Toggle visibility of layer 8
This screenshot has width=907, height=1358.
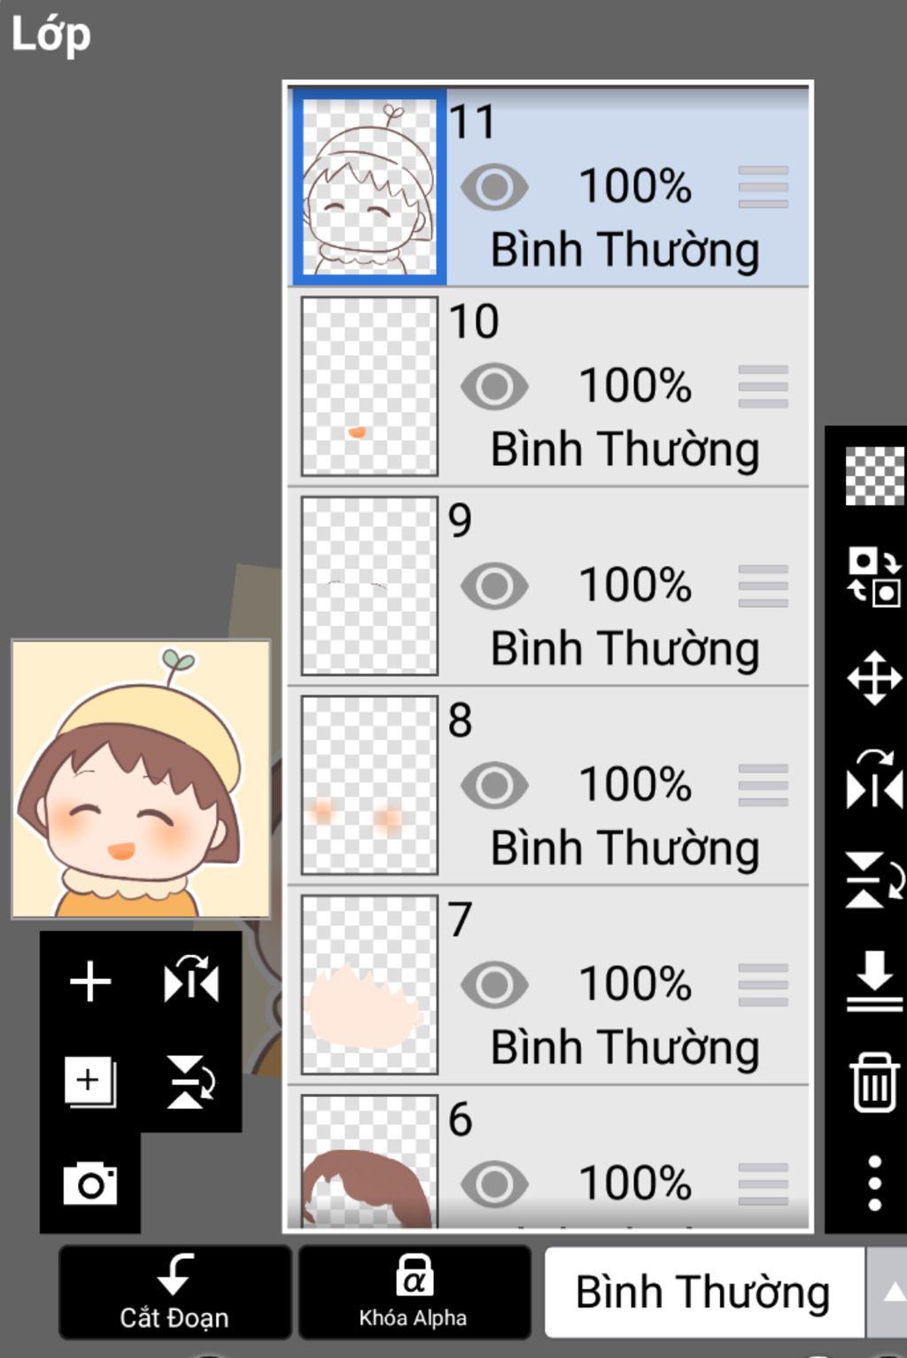coord(494,785)
